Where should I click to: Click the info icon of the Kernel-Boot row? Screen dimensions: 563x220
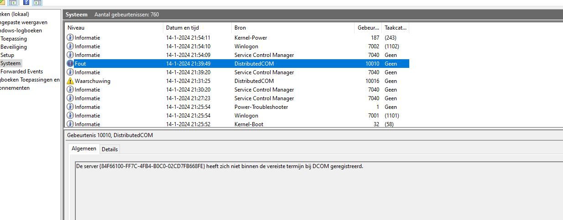point(70,124)
